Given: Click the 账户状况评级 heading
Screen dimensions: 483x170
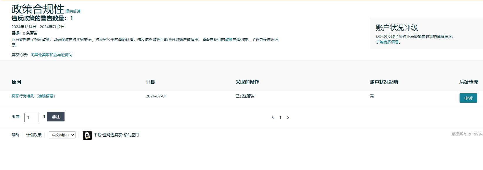Looking at the screenshot, I should [397, 28].
